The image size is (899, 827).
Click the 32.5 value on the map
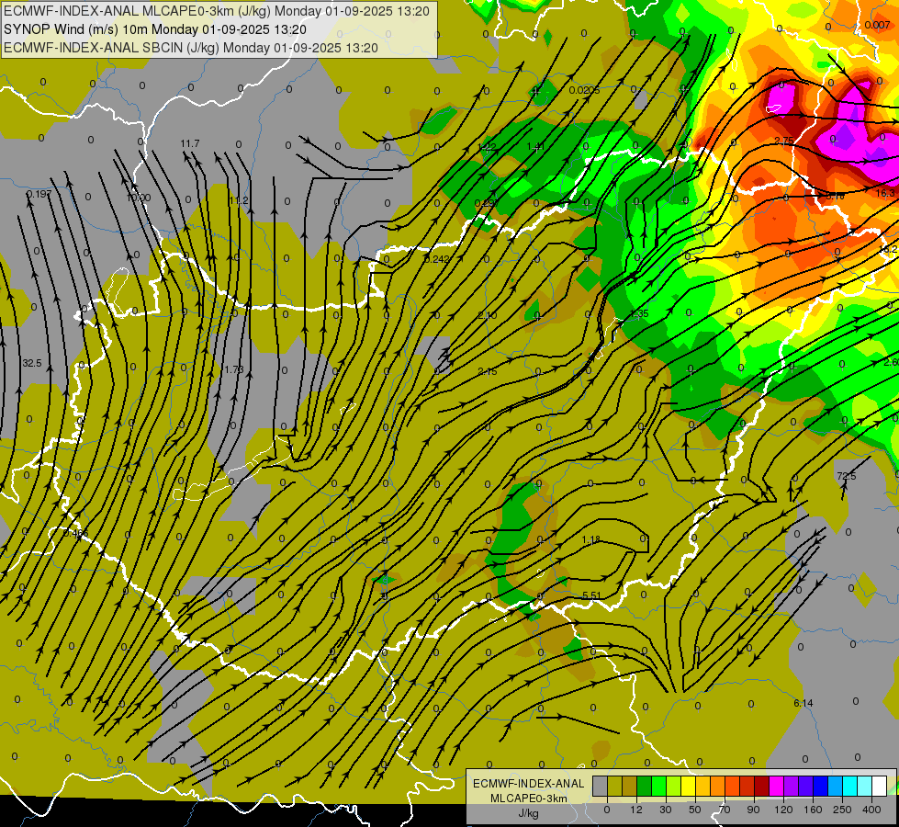click(32, 363)
